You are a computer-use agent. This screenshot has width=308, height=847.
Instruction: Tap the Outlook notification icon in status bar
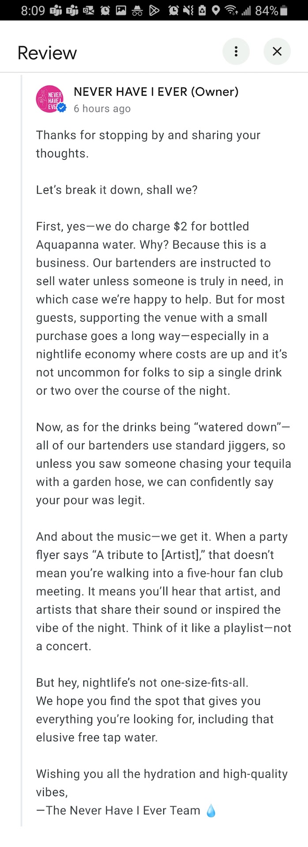[x=88, y=10]
